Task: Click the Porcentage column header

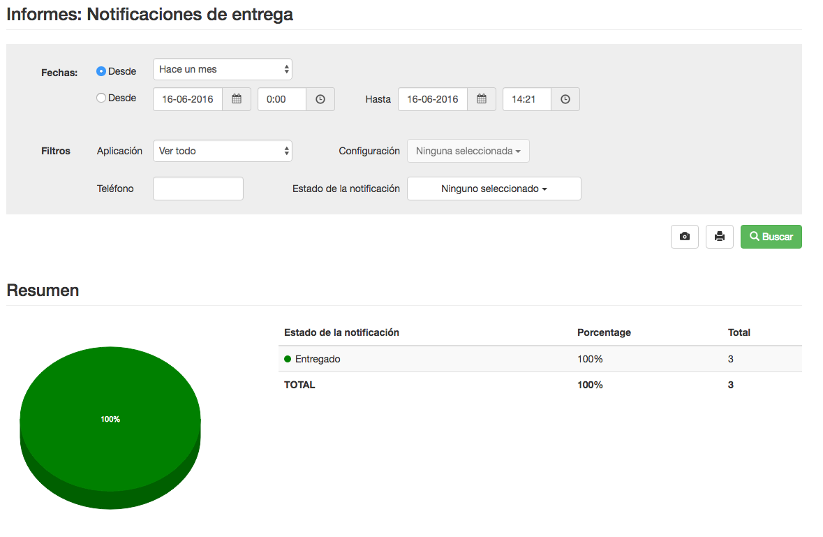Action: [x=604, y=332]
